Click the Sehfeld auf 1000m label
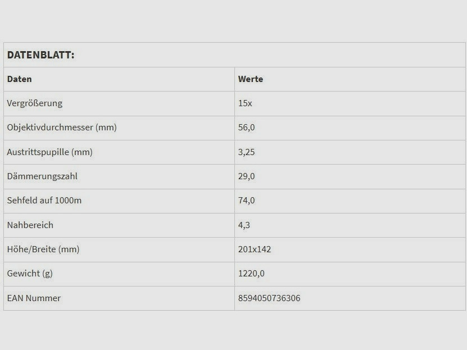The height and width of the screenshot is (350, 467). click(x=44, y=201)
